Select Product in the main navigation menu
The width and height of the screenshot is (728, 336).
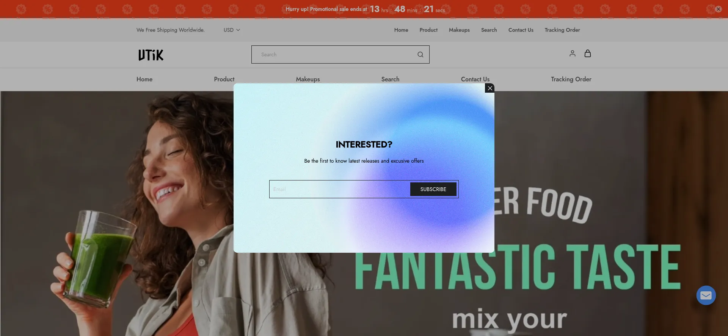coord(224,79)
